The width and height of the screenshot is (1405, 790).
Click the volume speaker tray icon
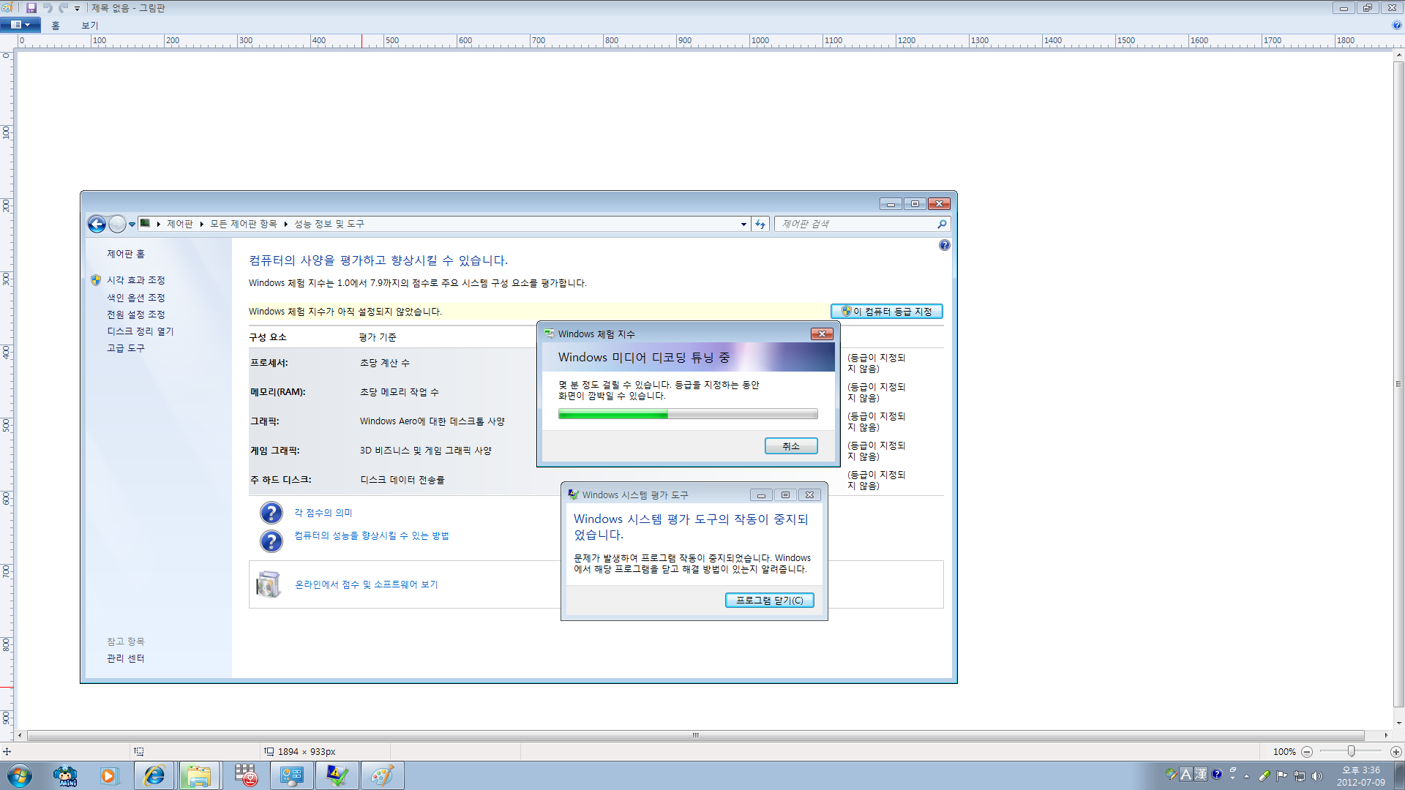1317,776
